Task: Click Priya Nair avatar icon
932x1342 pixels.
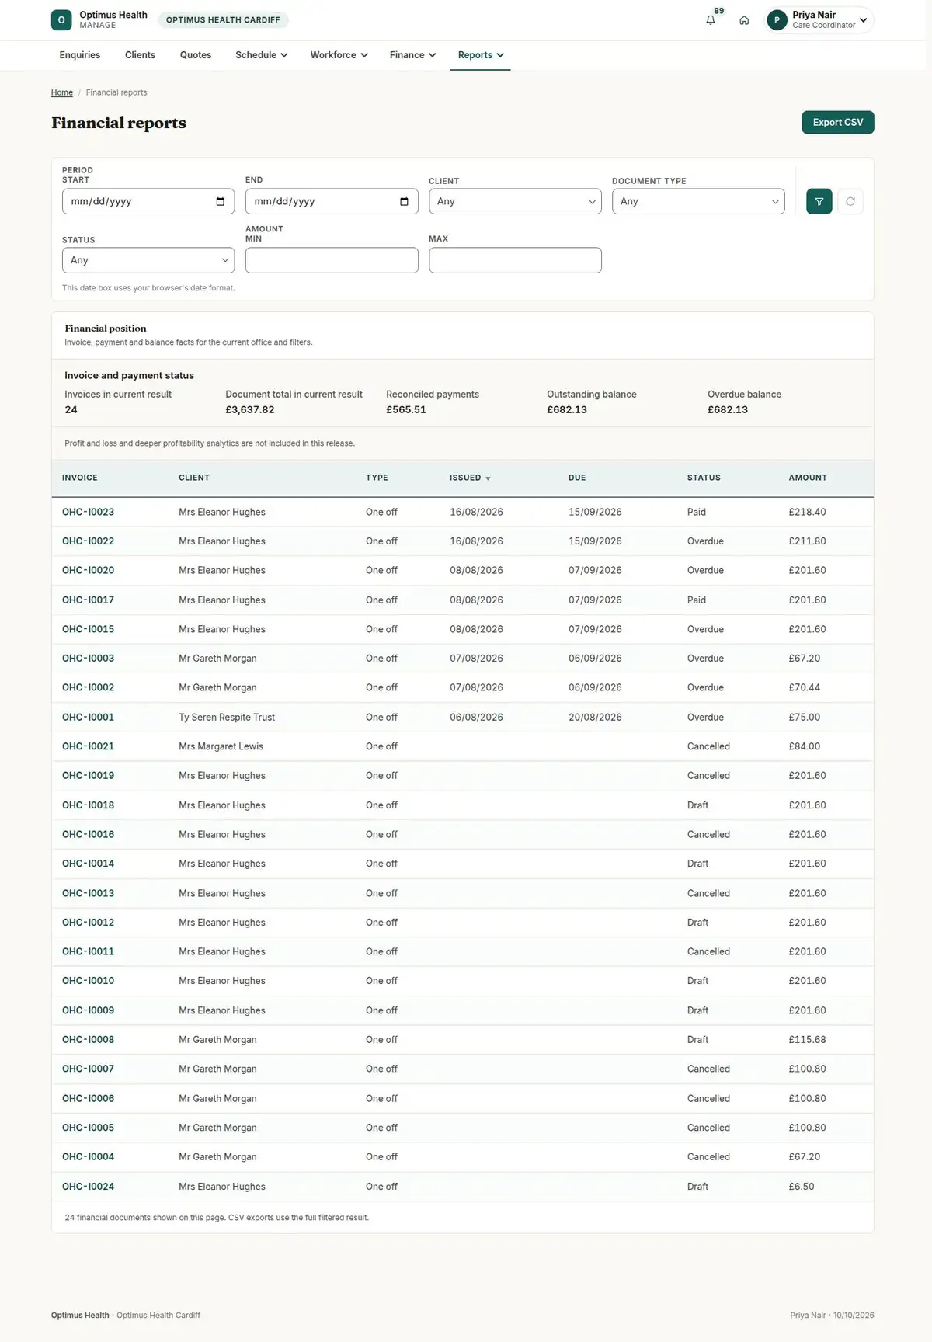Action: (777, 20)
